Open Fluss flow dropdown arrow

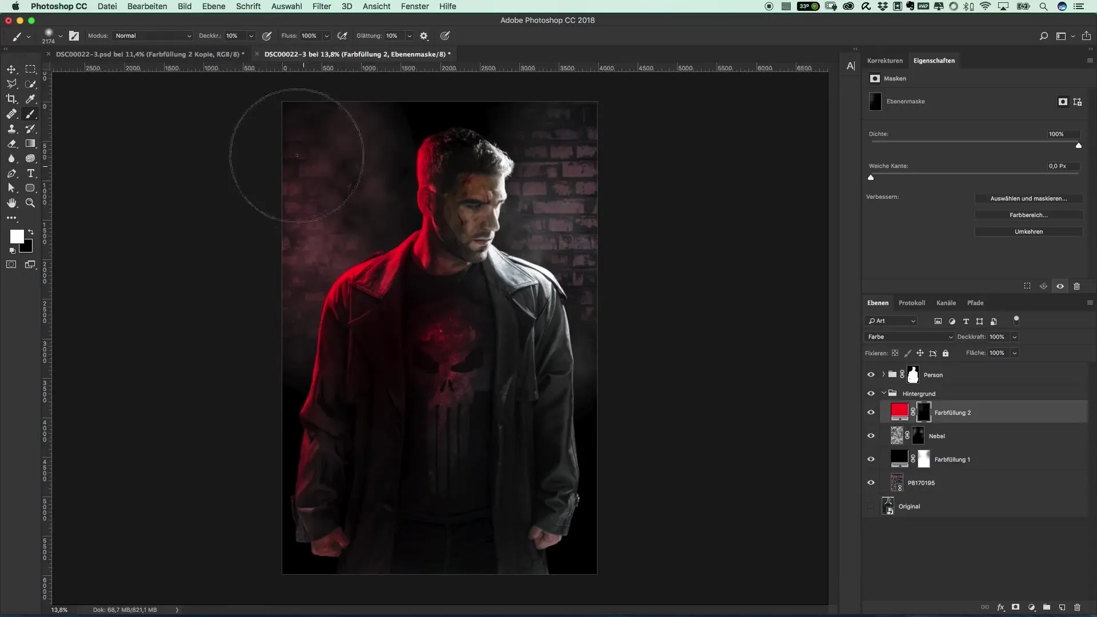pyautogui.click(x=327, y=35)
